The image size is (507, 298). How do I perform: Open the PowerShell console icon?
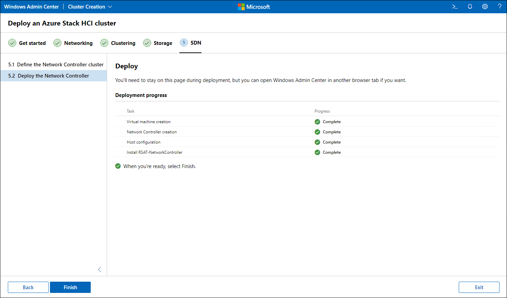455,6
